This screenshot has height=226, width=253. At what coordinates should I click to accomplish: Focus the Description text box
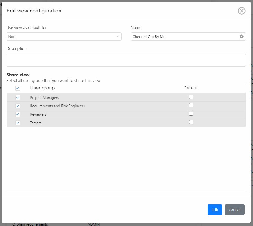126,60
